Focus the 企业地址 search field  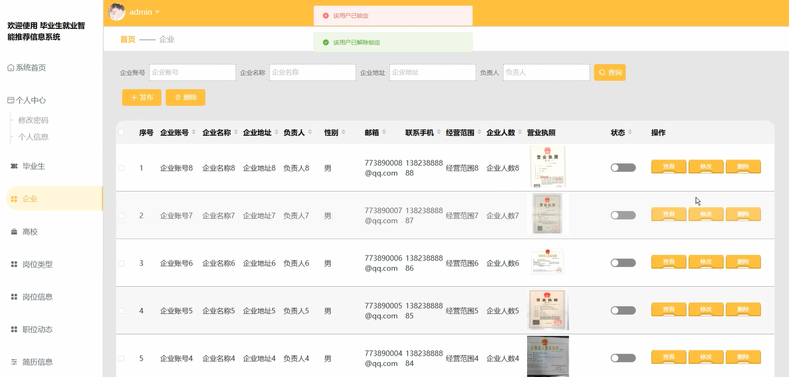[x=432, y=72]
